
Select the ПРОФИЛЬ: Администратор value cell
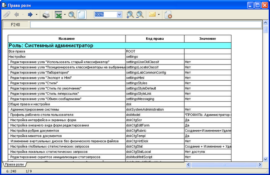click(207, 115)
